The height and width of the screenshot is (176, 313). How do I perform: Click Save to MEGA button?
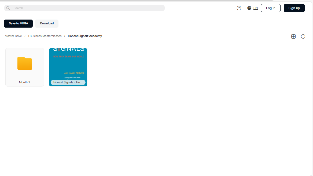(18, 23)
